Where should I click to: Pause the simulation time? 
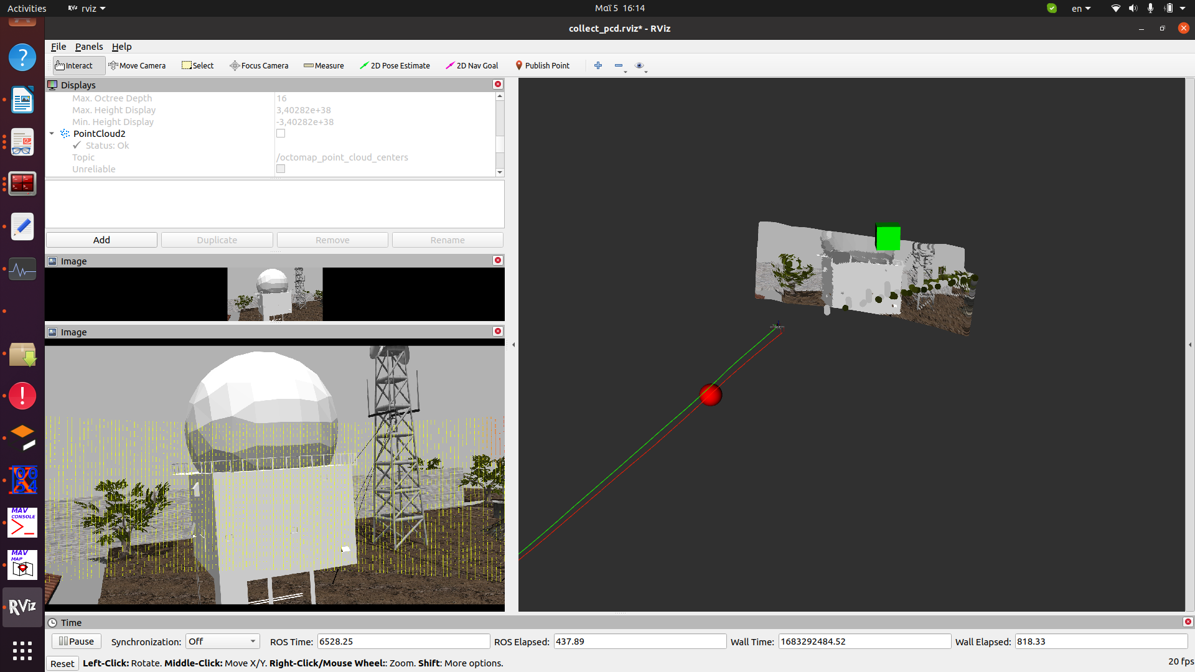[x=76, y=641]
